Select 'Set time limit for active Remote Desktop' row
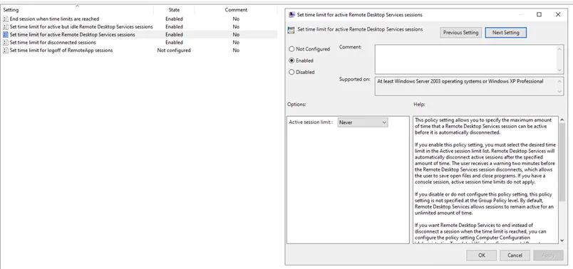Image resolution: width=573 pixels, height=269 pixels. point(73,35)
